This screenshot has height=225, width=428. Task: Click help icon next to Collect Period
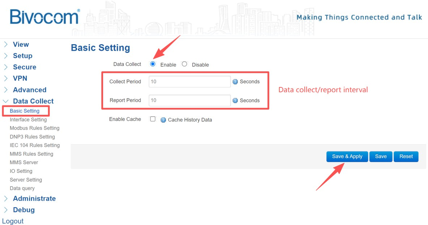pos(235,82)
